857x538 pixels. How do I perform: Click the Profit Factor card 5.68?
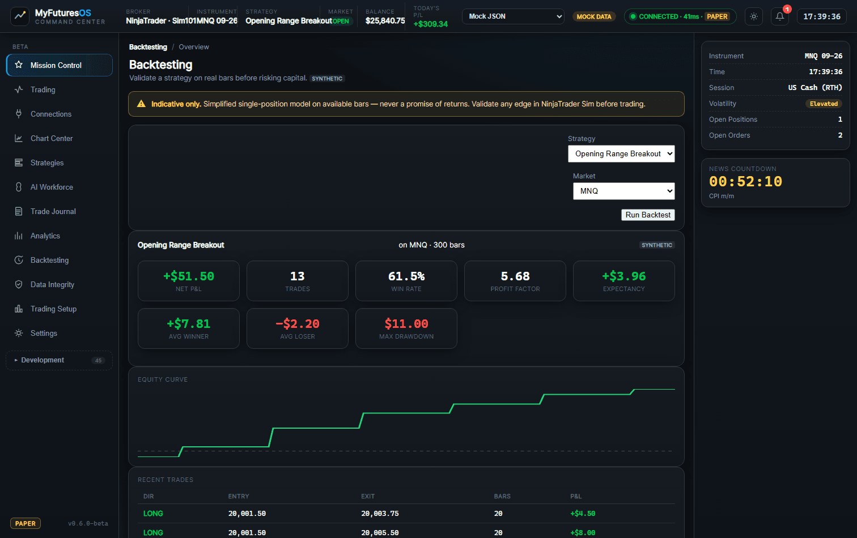pyautogui.click(x=515, y=281)
